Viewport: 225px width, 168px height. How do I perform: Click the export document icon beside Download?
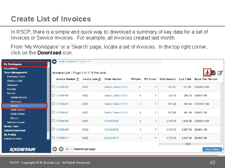214,72
